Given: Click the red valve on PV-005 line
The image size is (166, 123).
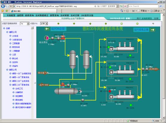Looking at the screenshot, I should (63, 85).
